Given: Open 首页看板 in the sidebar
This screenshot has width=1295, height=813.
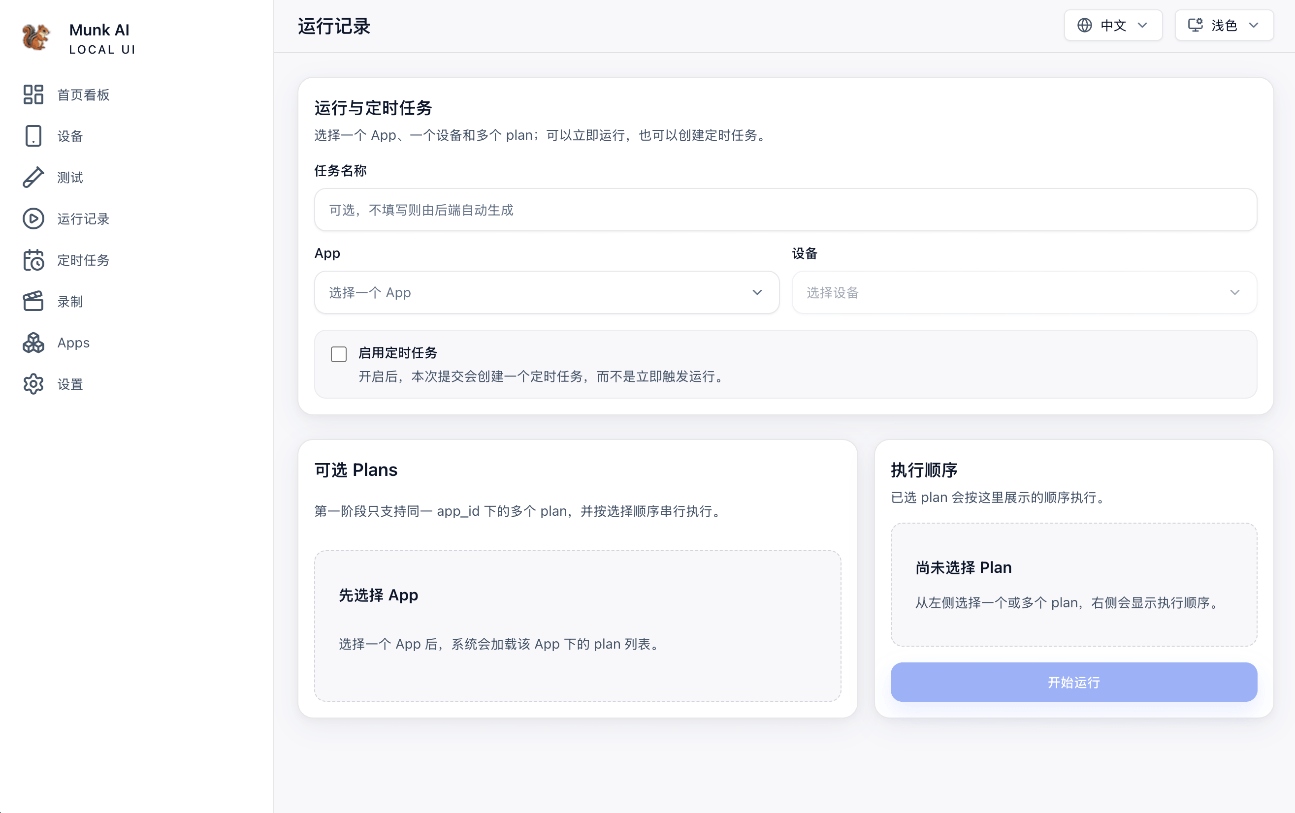Looking at the screenshot, I should point(83,95).
